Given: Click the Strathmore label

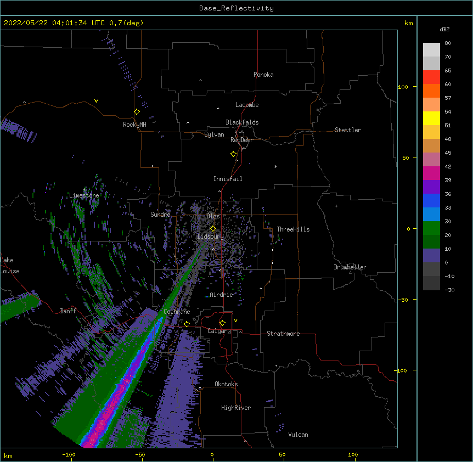Looking at the screenshot, I should tap(283, 334).
